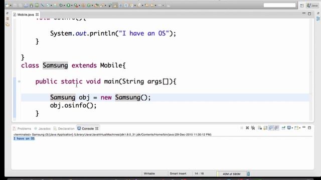This screenshot has width=321, height=180.
Task: Click the Back navigation arrow icon
Action: (x=152, y=5)
